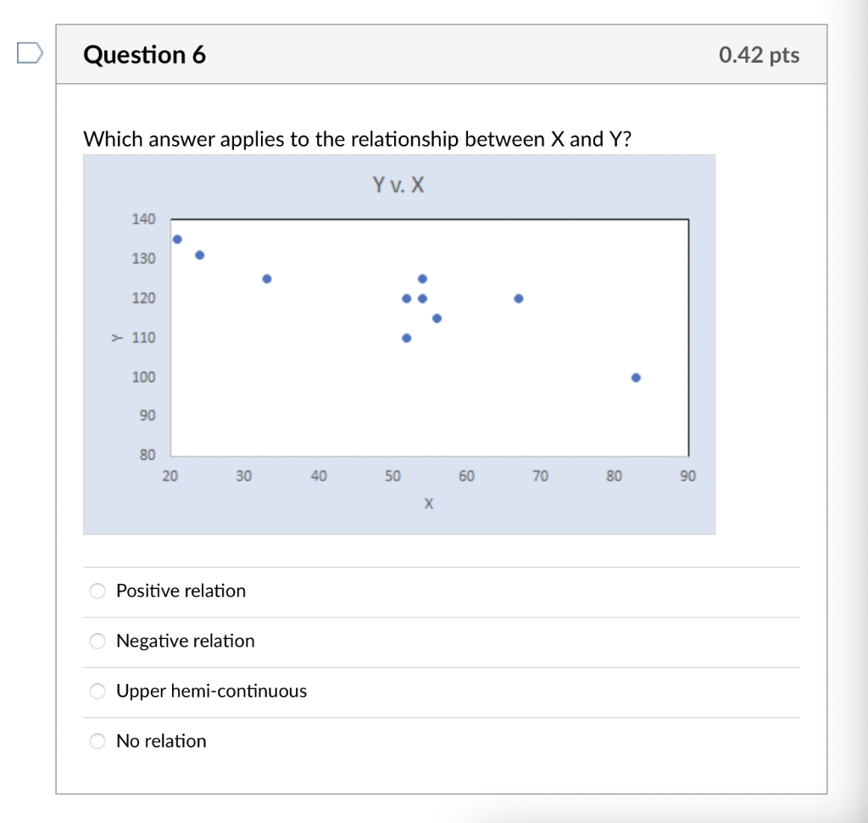Click the X axis label below the chart
Image resolution: width=868 pixels, height=823 pixels.
tap(428, 503)
